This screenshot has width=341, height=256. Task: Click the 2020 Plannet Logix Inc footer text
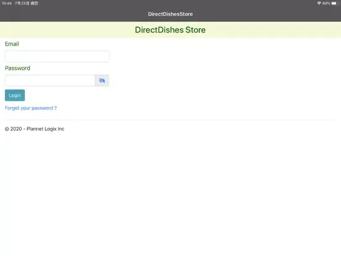[35, 129]
